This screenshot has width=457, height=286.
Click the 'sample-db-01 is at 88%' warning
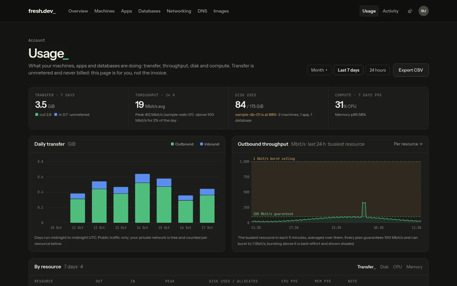(256, 115)
